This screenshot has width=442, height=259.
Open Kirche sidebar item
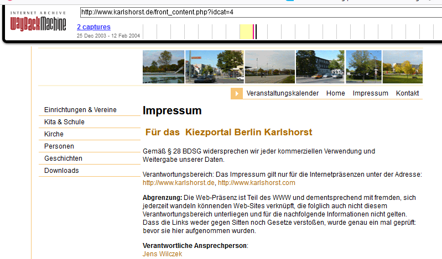tap(54, 134)
